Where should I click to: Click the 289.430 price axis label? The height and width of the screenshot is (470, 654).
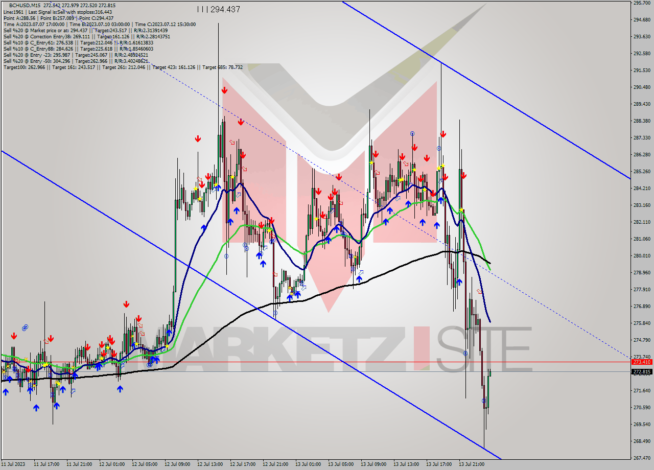click(642, 104)
